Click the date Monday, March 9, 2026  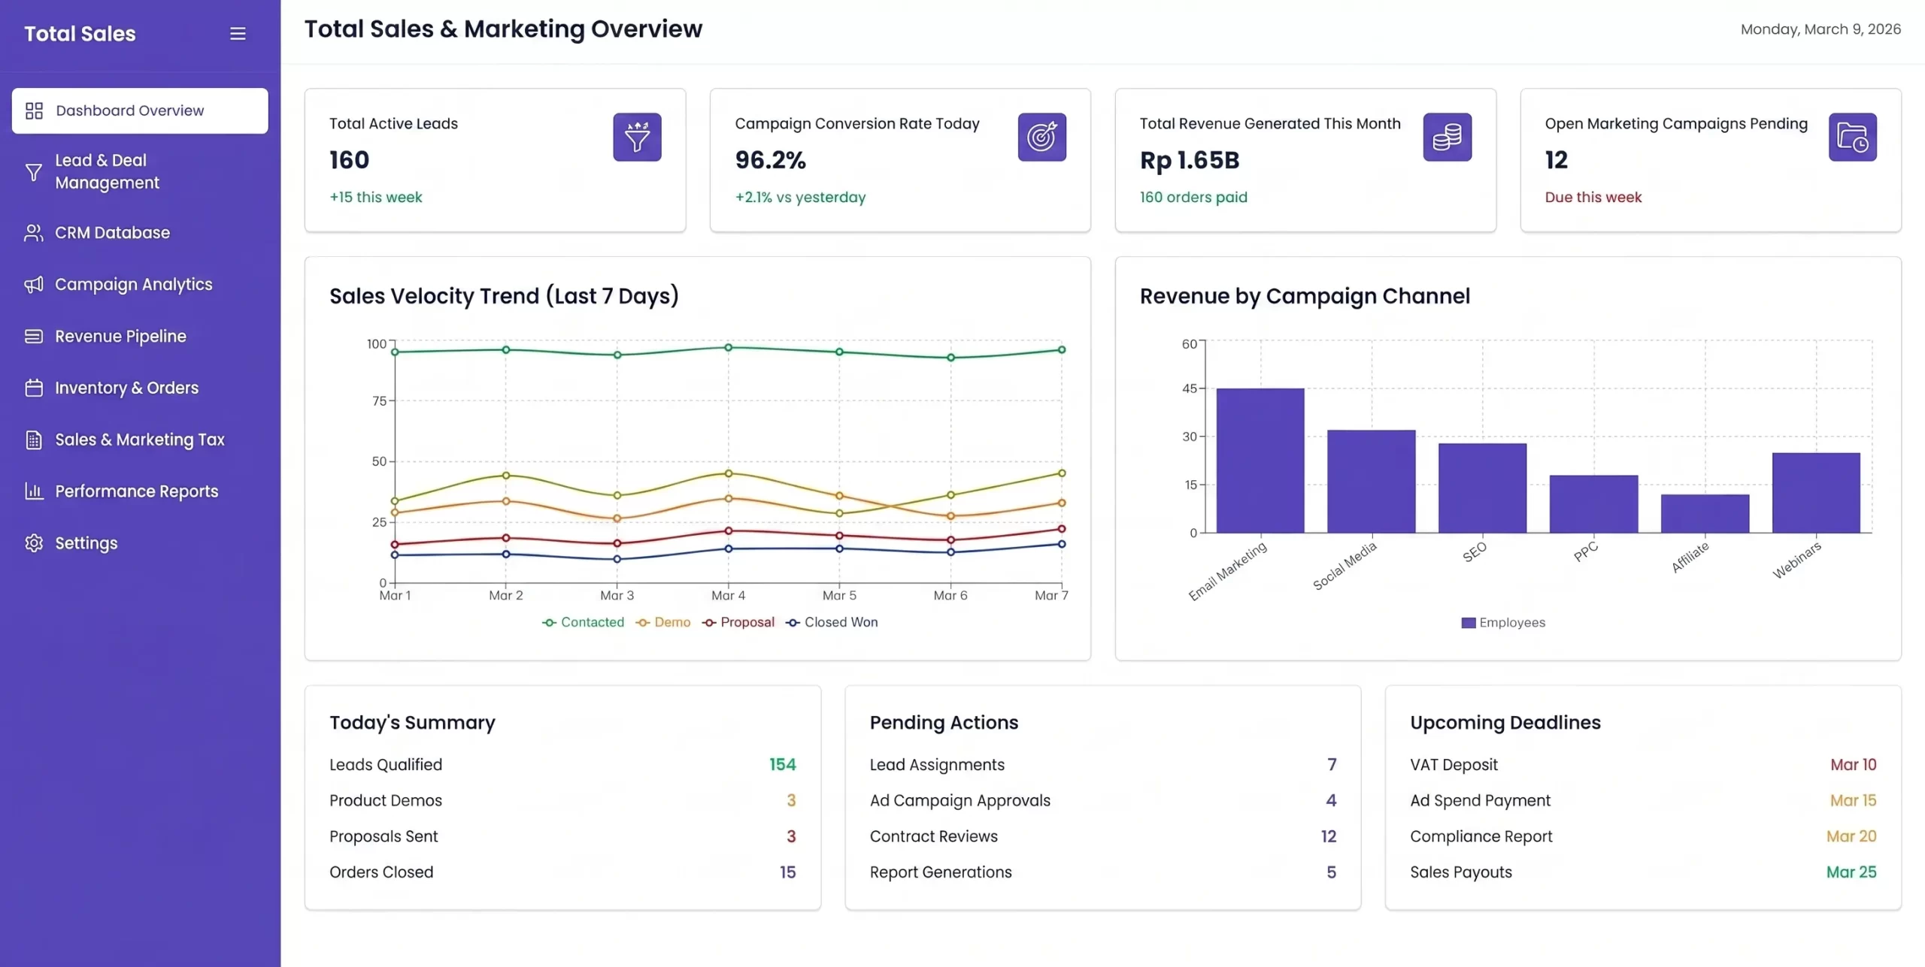pyautogui.click(x=1820, y=29)
